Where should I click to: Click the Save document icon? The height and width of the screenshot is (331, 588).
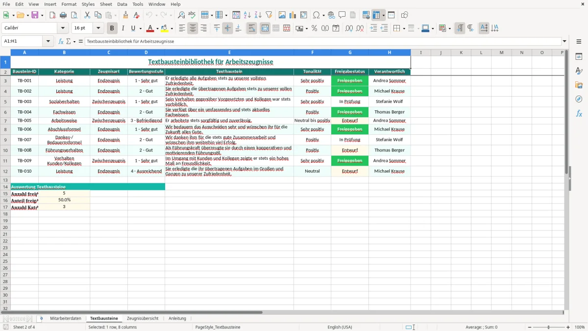click(35, 15)
